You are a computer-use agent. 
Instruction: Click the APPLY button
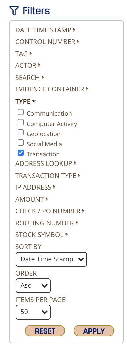coord(94,331)
